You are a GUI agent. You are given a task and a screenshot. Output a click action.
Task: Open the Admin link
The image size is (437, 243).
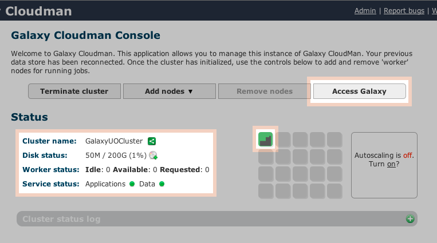[x=365, y=10]
